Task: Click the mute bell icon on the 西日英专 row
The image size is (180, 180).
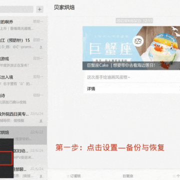Action: point(41,121)
